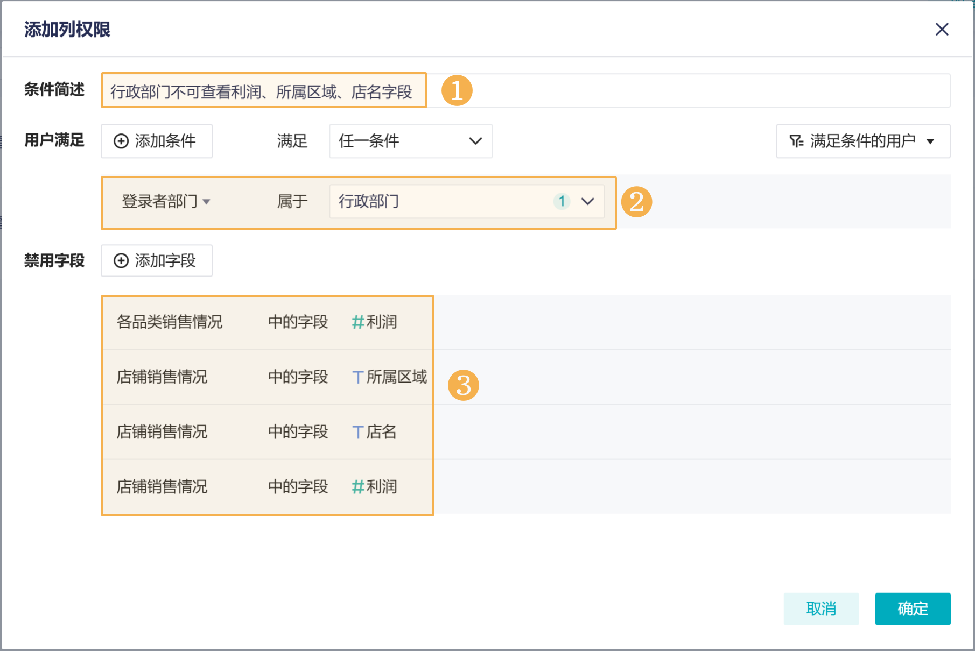The height and width of the screenshot is (651, 975).
Task: Click the # icon in the last 店铺销售情况 row
Action: (x=357, y=487)
